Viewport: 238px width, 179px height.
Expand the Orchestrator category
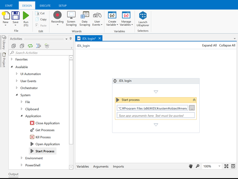tap(17, 88)
